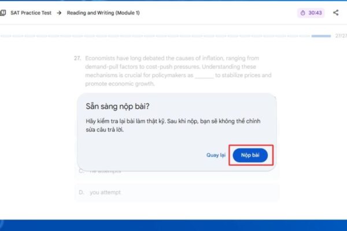Click the "Sẵn sàng nộp bài?" dialog heading
This screenshot has width=347, height=231.
(x=117, y=106)
